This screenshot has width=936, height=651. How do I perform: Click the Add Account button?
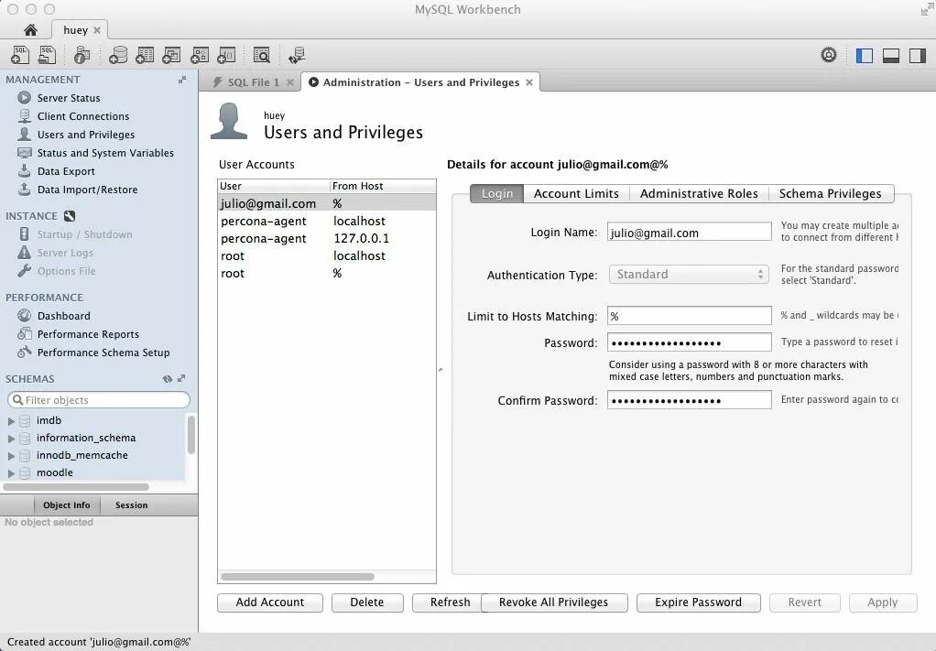(x=270, y=602)
